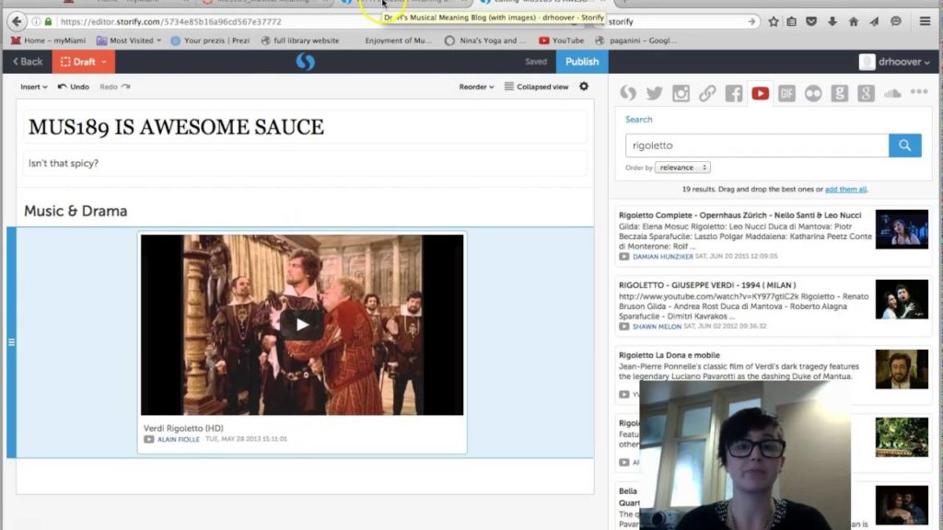This screenshot has width=943, height=530.
Task: Grab the drag handle on selected element
Action: coord(11,342)
